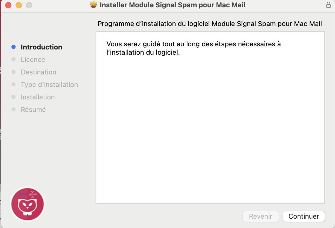Click the package icon beside window title
Image resolution: width=335 pixels, height=228 pixels.
[93, 5]
